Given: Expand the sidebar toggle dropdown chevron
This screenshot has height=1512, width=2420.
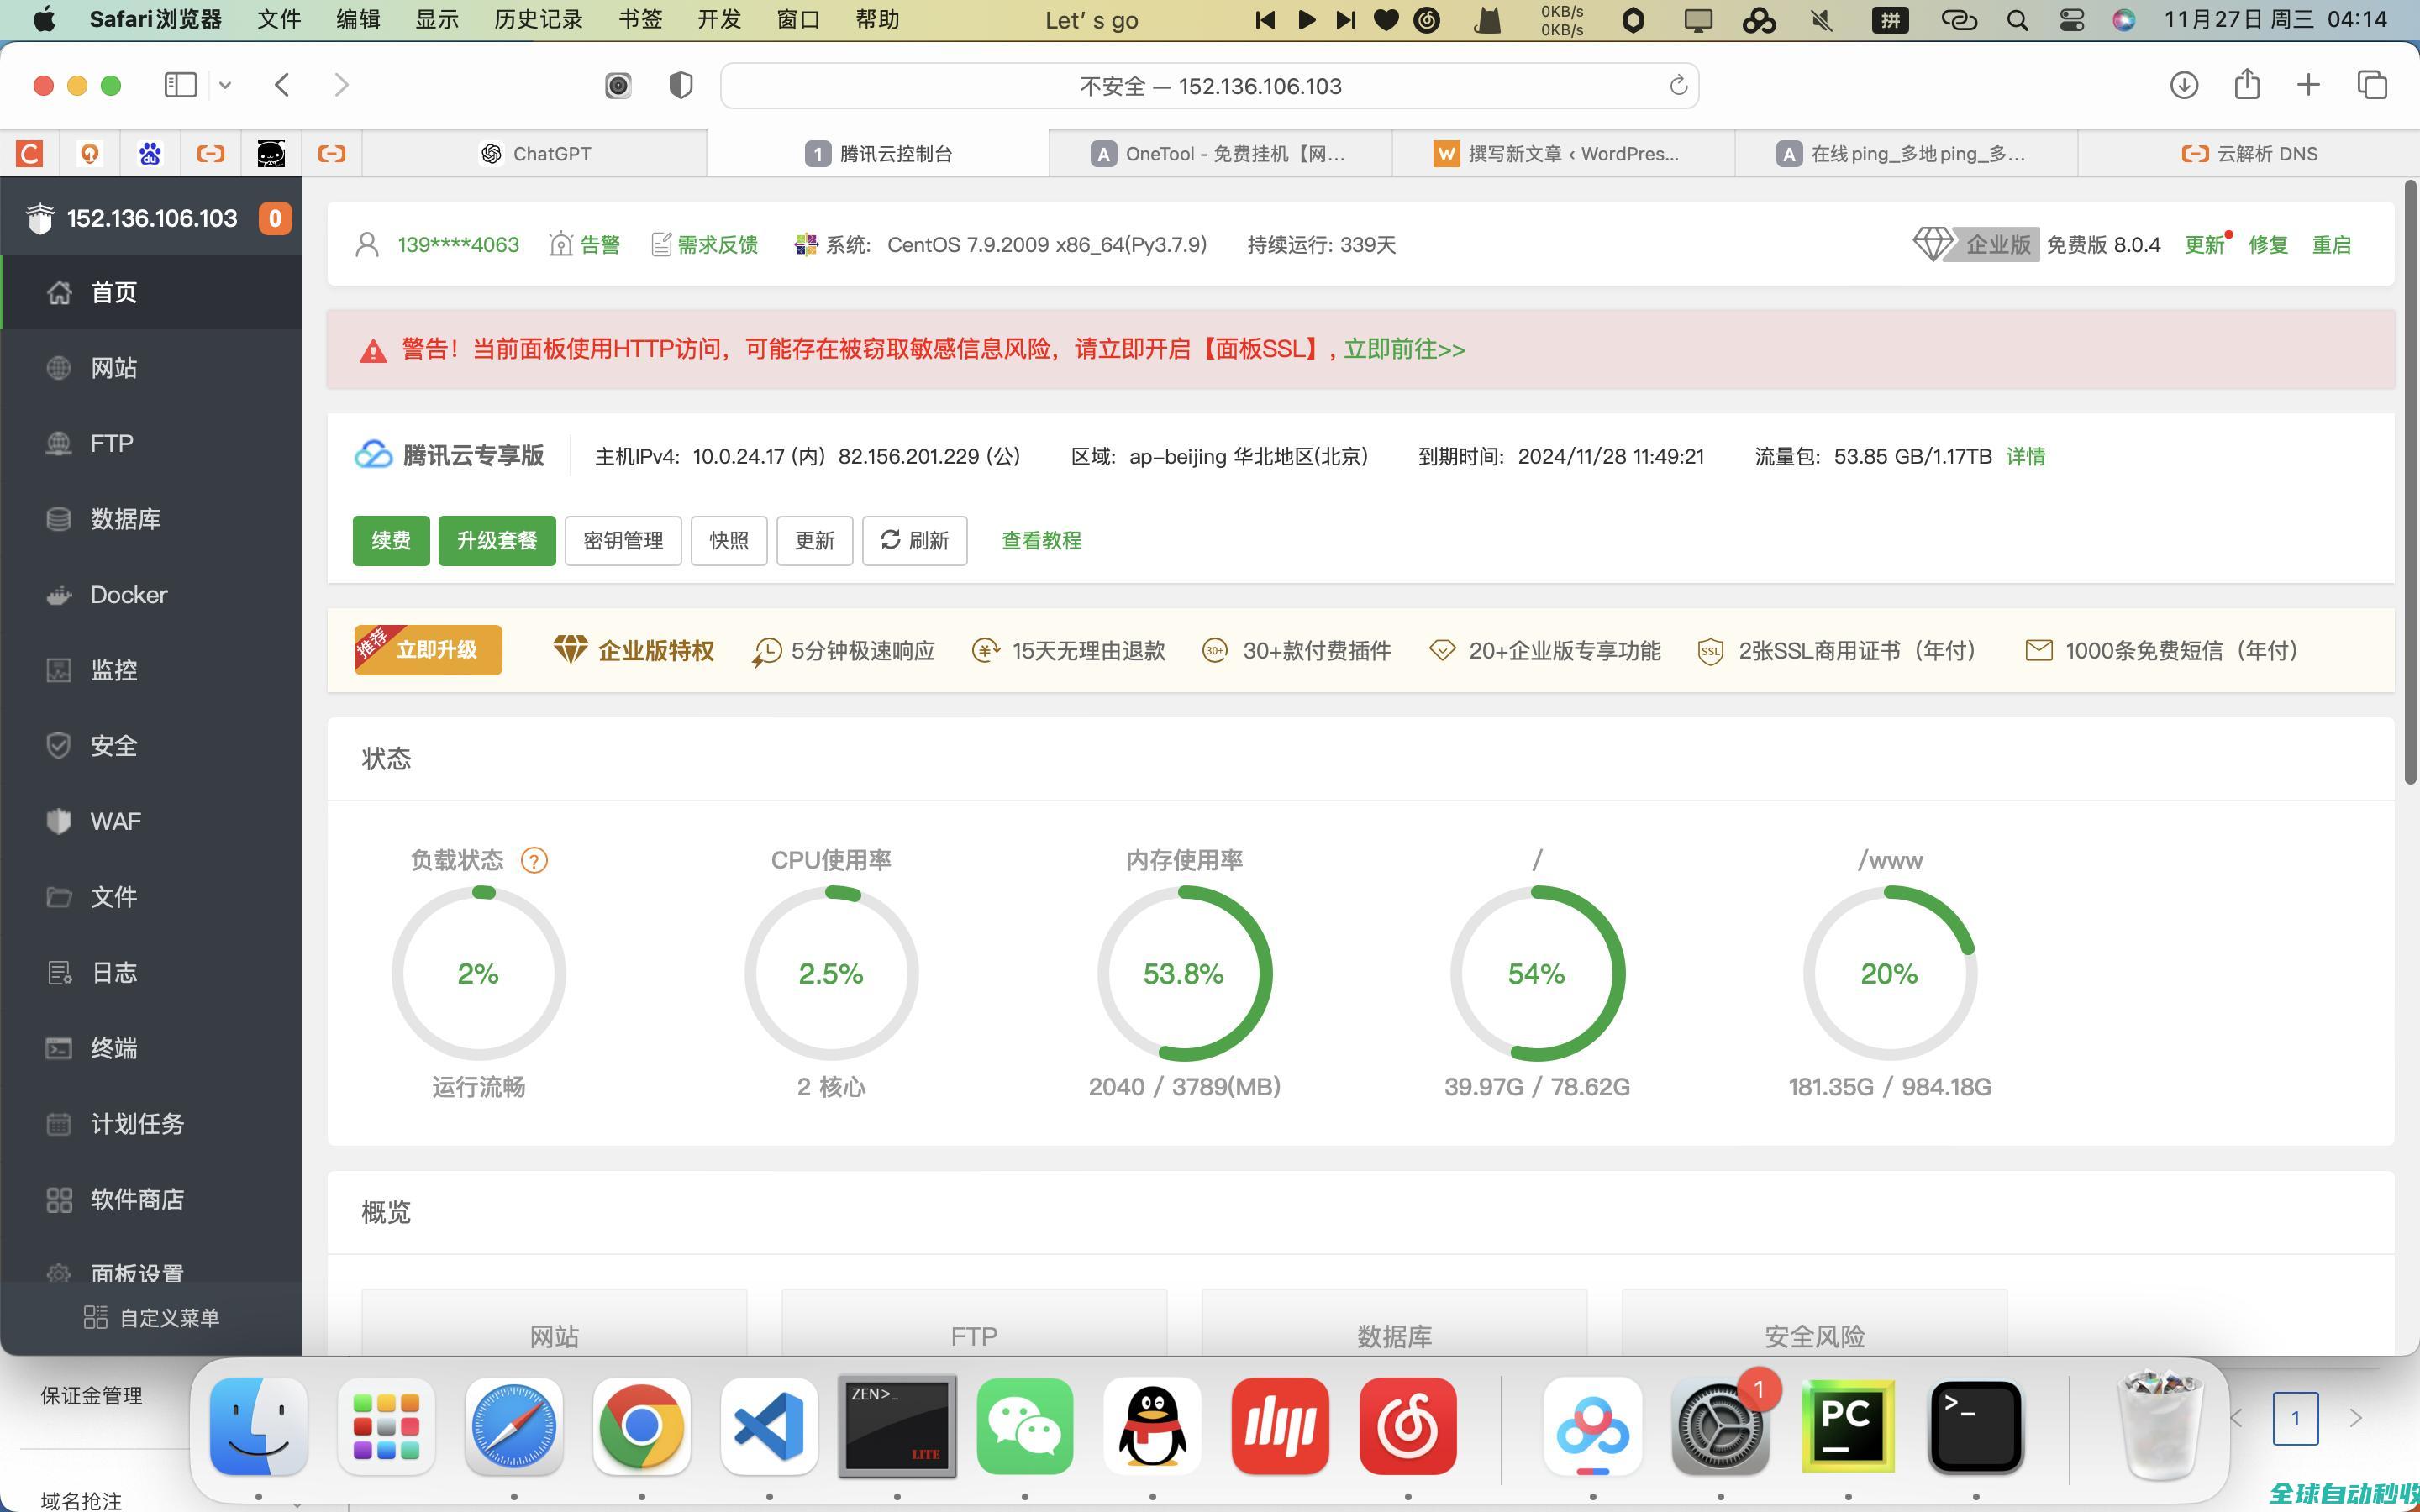Looking at the screenshot, I should click(x=225, y=86).
